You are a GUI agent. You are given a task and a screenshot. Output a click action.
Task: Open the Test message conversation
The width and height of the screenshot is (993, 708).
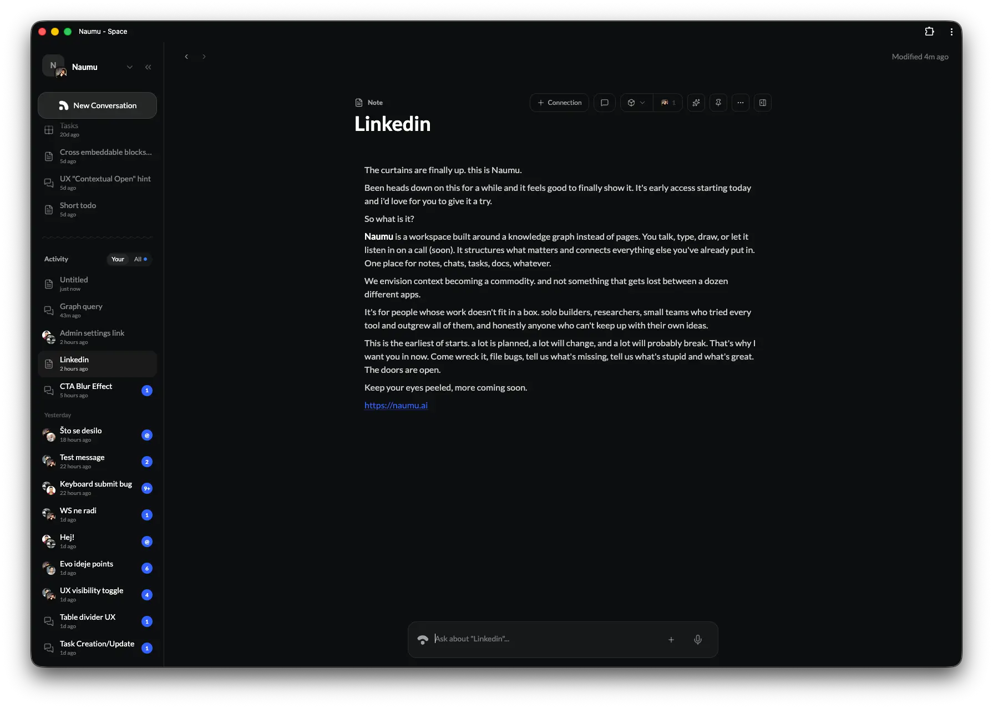[97, 461]
